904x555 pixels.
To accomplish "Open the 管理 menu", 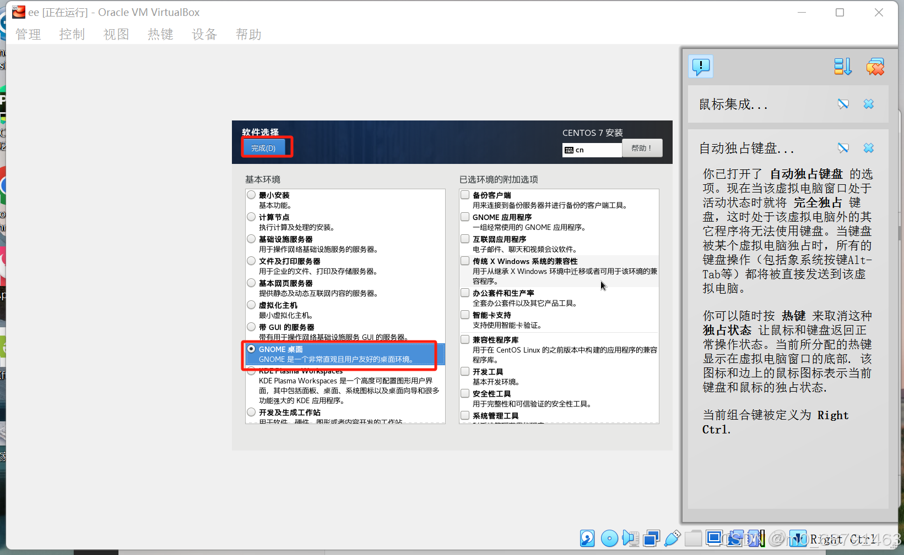I will click(x=28, y=35).
